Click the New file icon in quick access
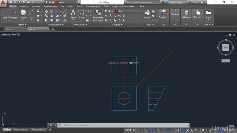 11,2
